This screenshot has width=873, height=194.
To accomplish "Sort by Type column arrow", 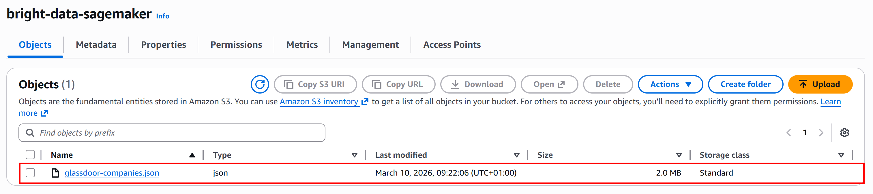I will (355, 155).
